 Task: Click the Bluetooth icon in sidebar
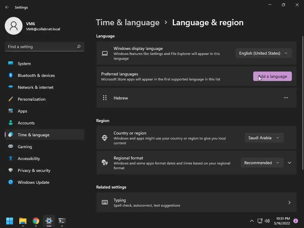11,75
